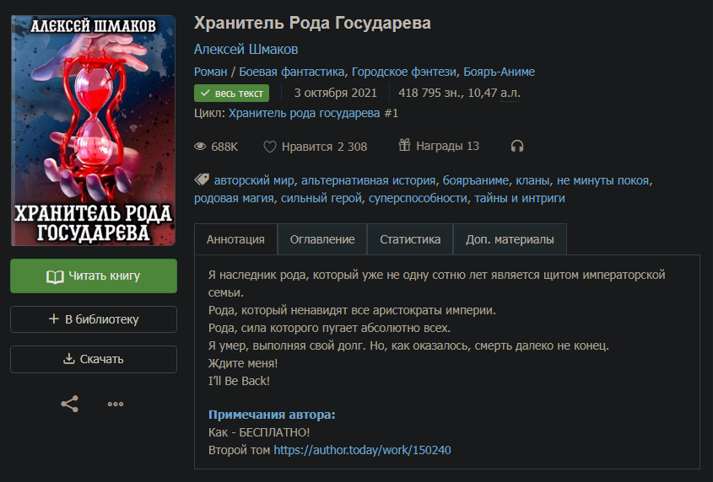Click the publication date 3 октября 2021

coord(336,93)
